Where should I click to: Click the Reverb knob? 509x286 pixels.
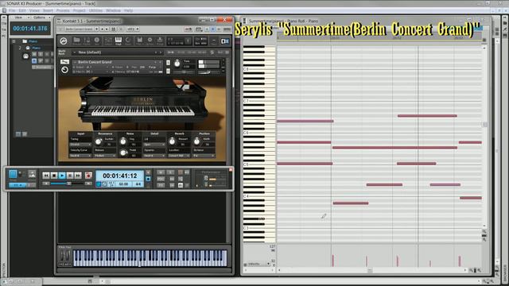click(x=172, y=141)
